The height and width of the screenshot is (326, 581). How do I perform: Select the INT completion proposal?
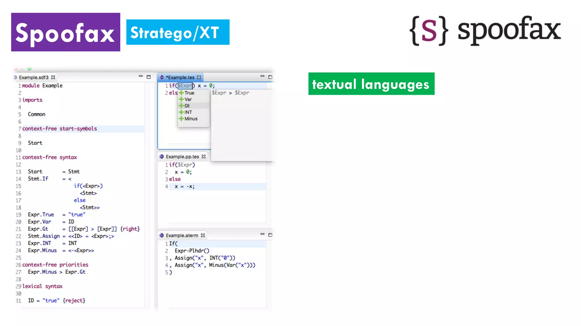click(188, 112)
